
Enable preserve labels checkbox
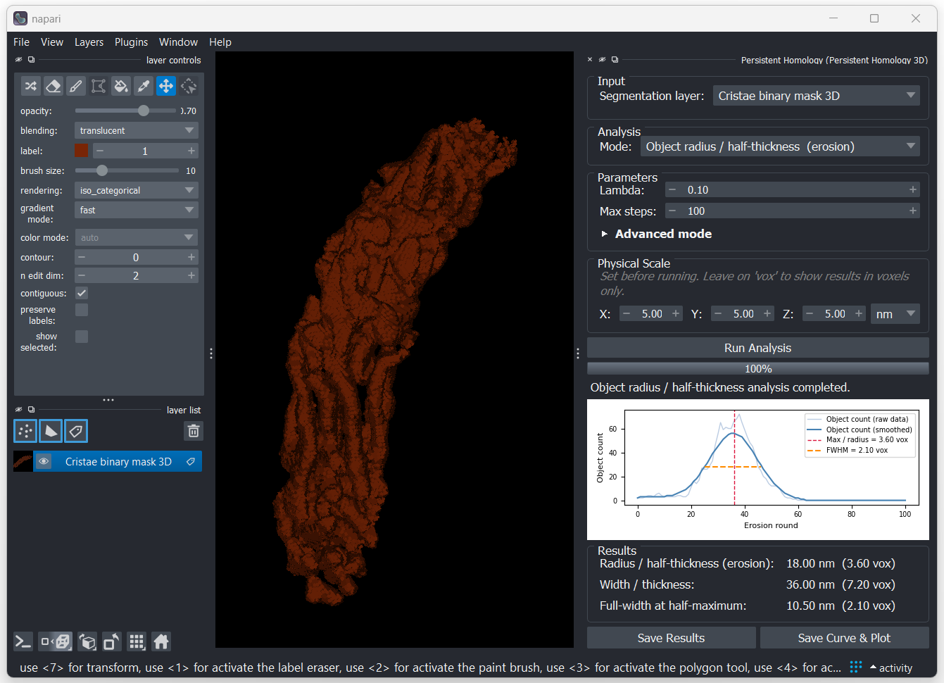(82, 310)
